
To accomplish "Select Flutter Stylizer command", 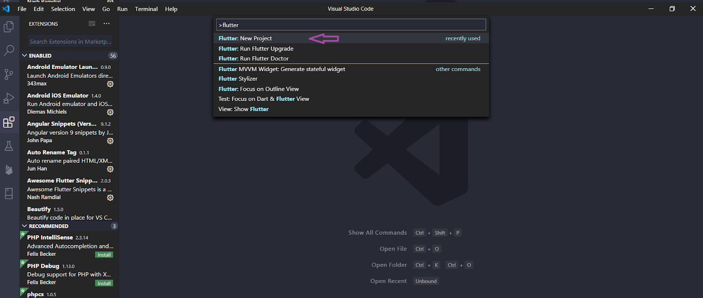I will (x=351, y=79).
